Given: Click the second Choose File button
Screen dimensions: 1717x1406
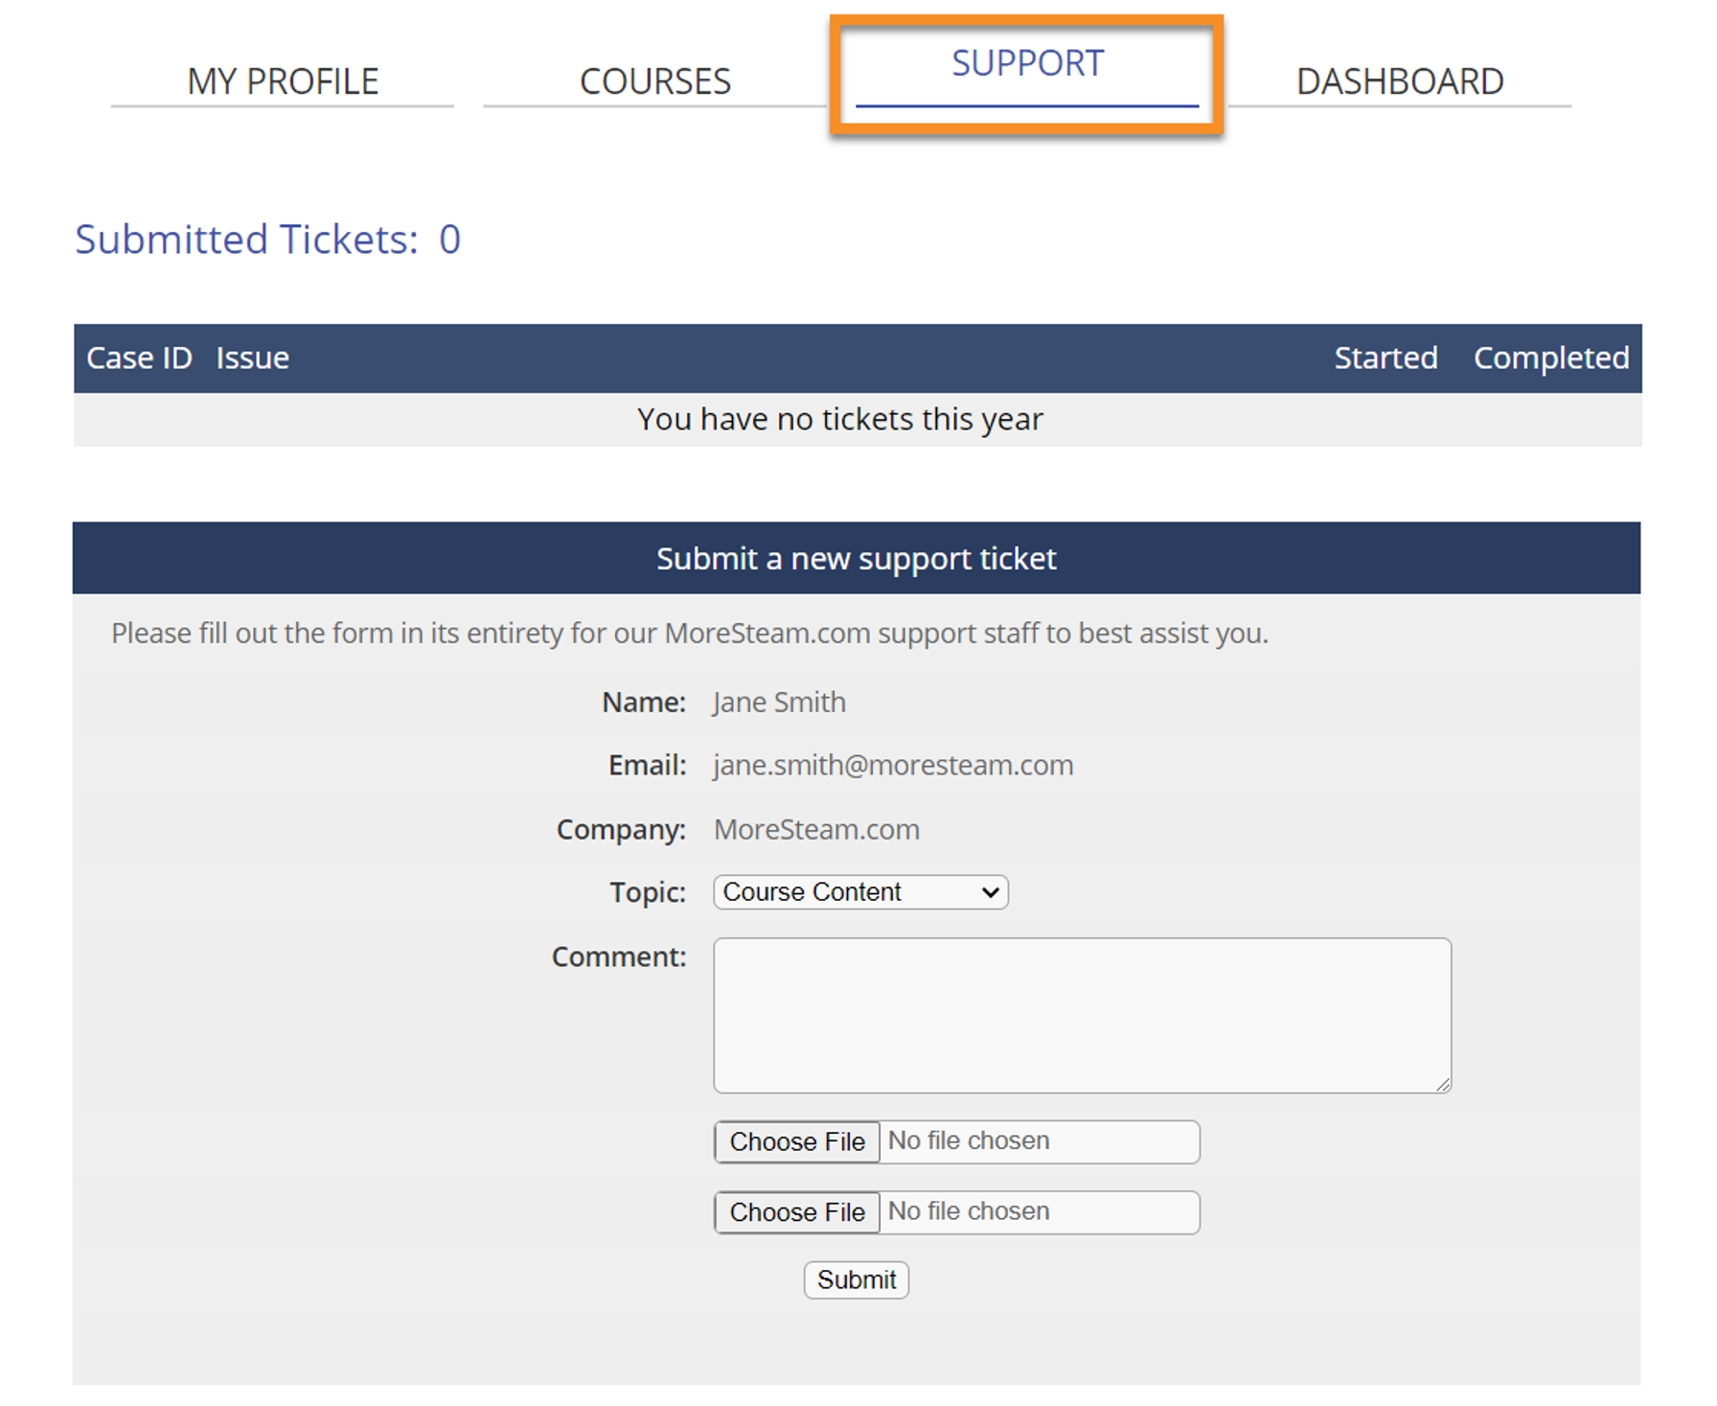Looking at the screenshot, I should [x=797, y=1212].
